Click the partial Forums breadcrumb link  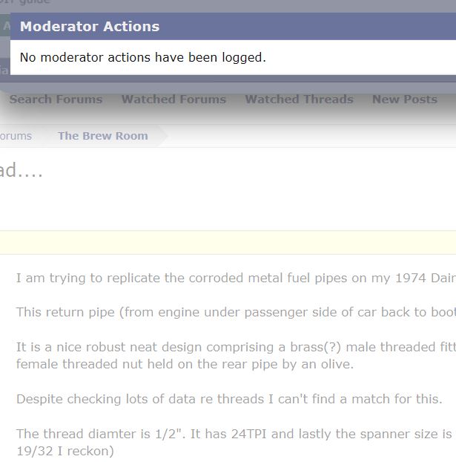tap(16, 136)
